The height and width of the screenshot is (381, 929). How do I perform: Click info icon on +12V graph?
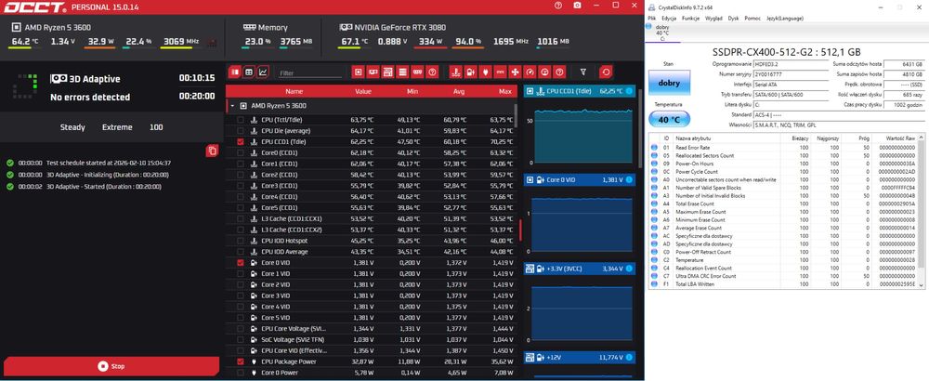click(x=629, y=357)
